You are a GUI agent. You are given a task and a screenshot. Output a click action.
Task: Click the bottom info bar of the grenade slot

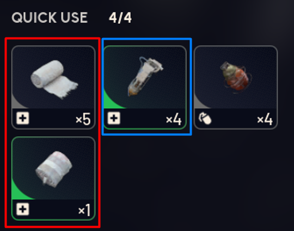pos(236,118)
